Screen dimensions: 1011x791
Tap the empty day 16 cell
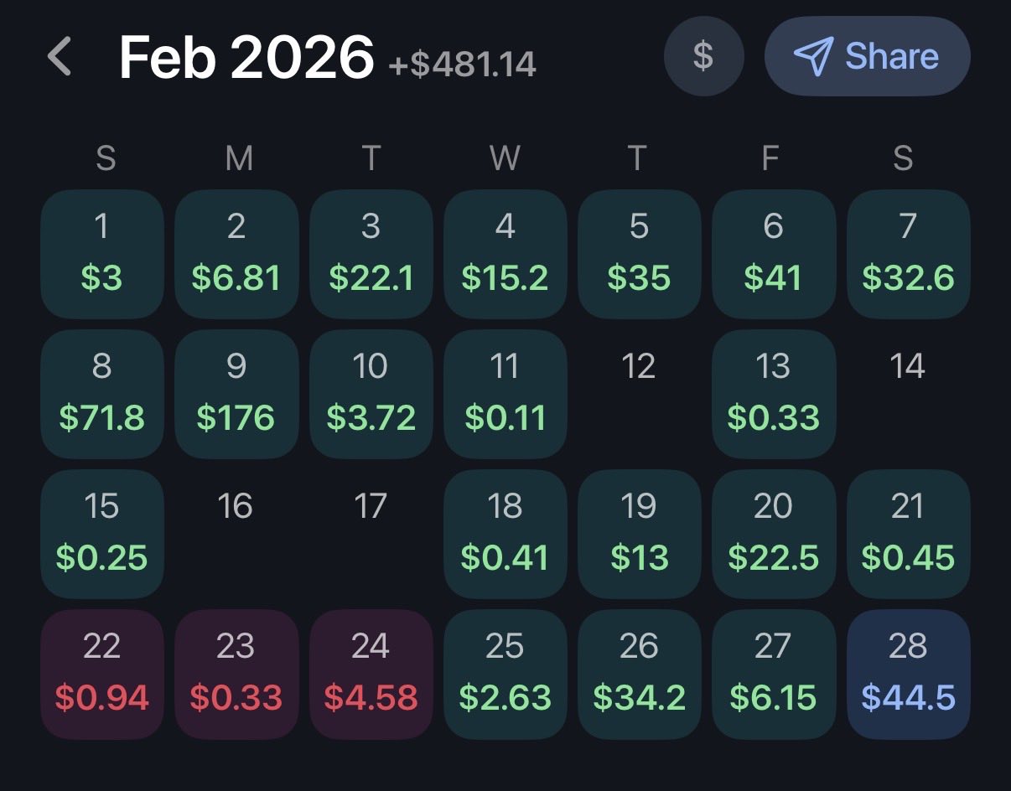236,534
